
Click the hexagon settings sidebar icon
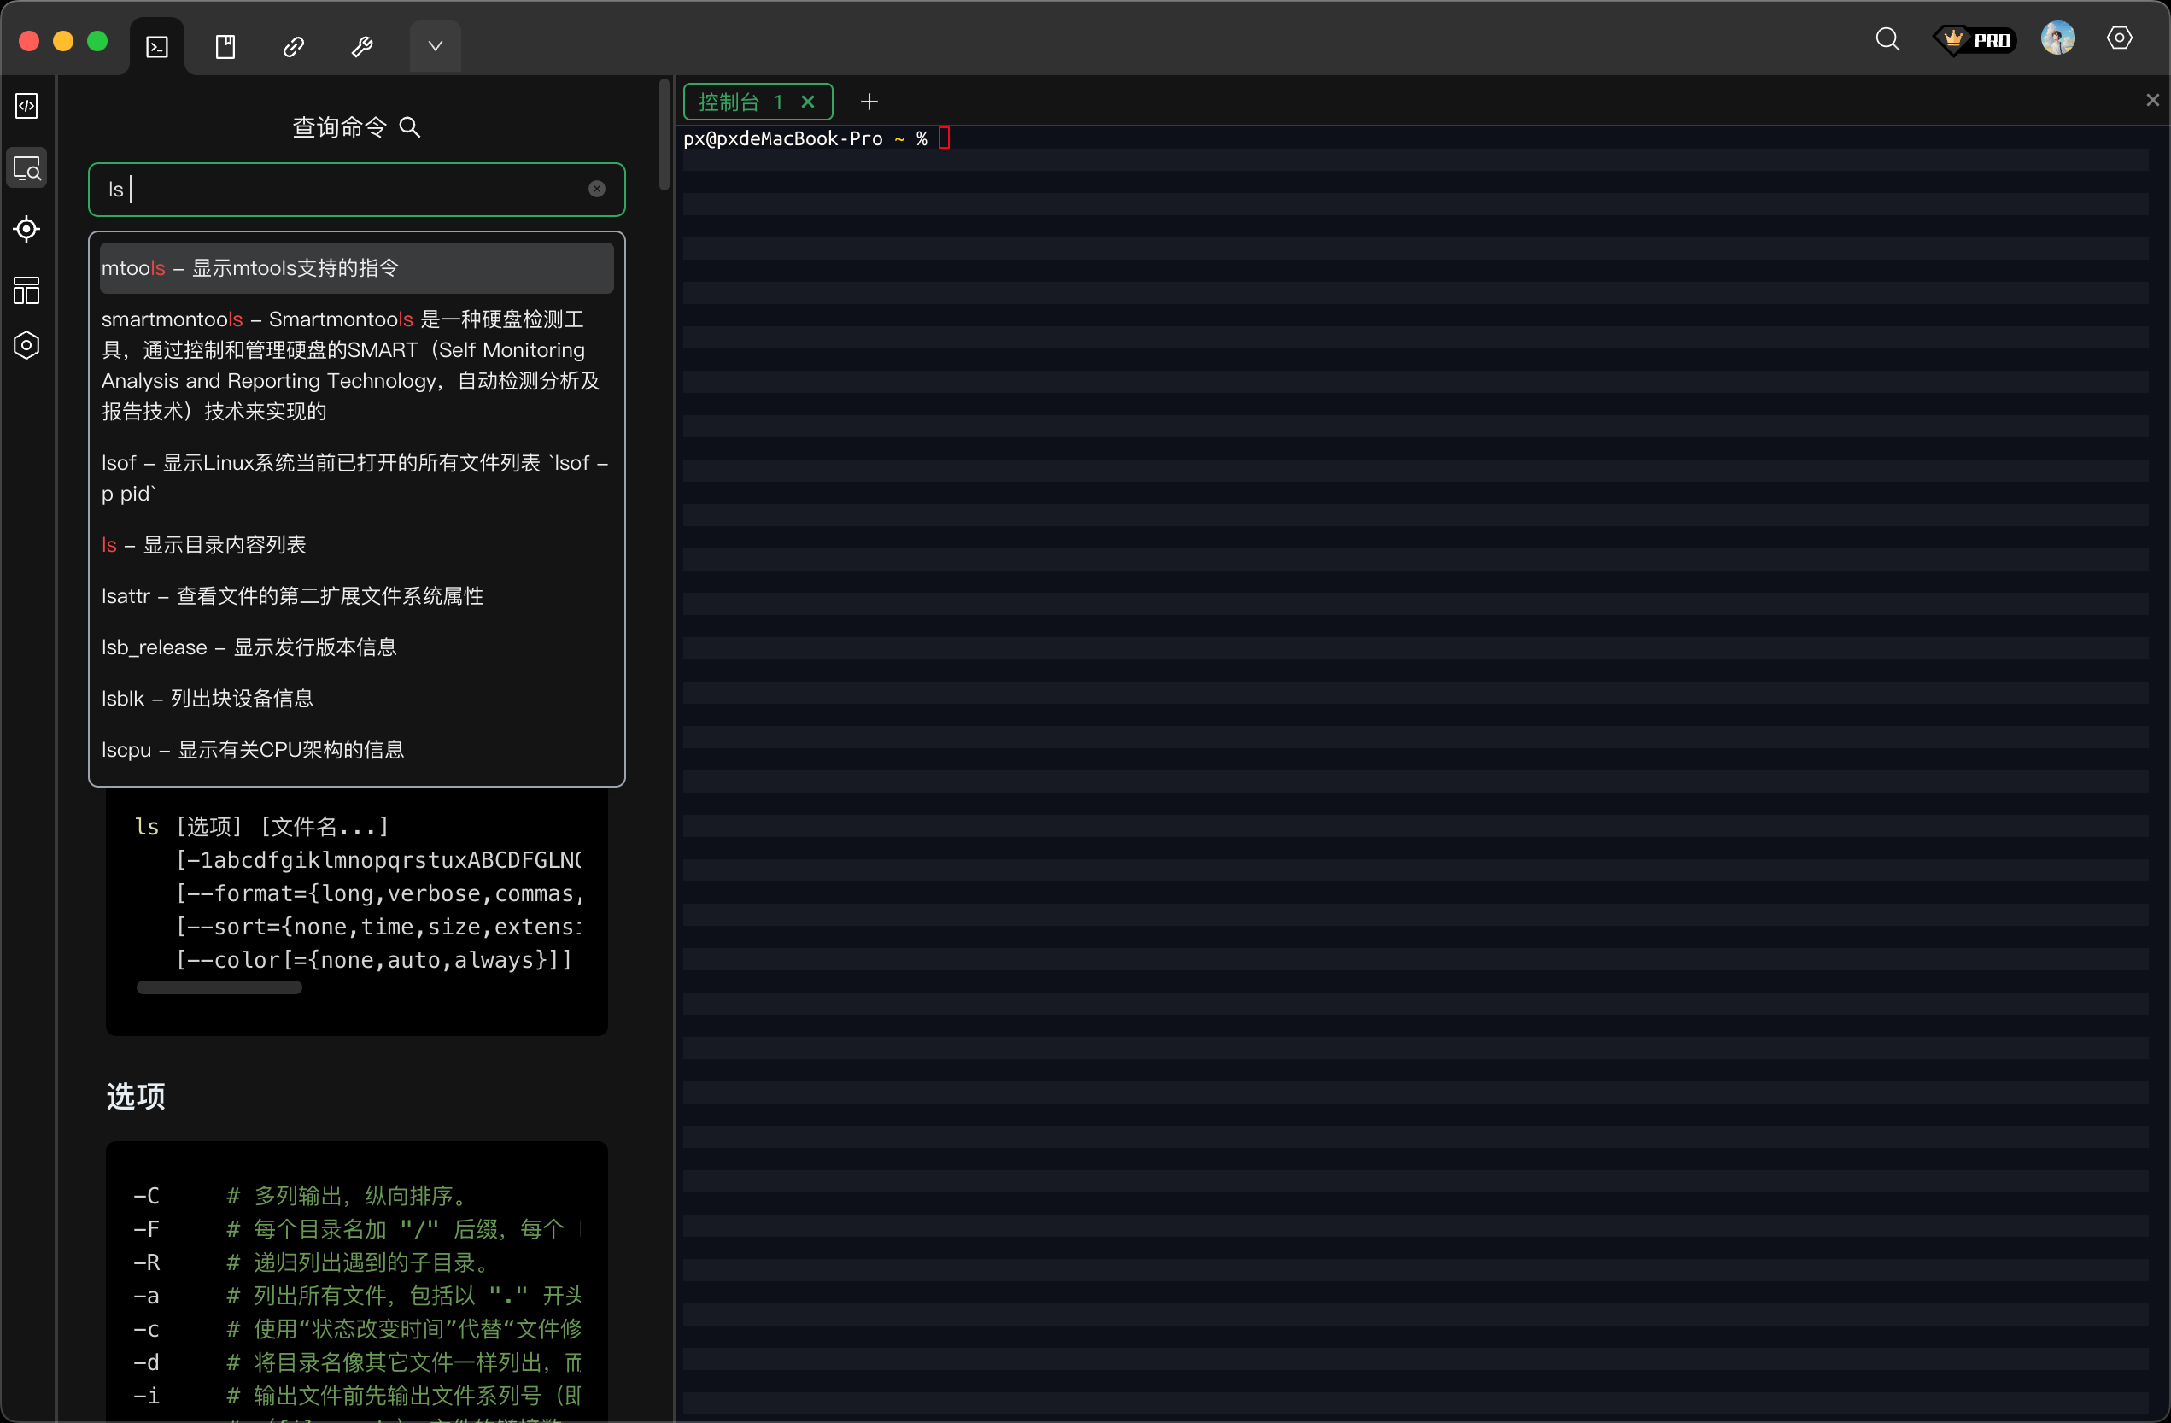pos(26,345)
